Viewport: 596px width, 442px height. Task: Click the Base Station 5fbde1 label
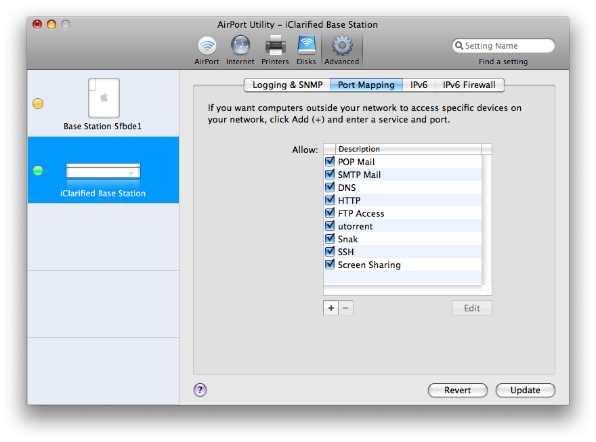[103, 127]
